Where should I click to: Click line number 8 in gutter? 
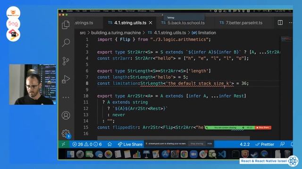tap(87, 84)
